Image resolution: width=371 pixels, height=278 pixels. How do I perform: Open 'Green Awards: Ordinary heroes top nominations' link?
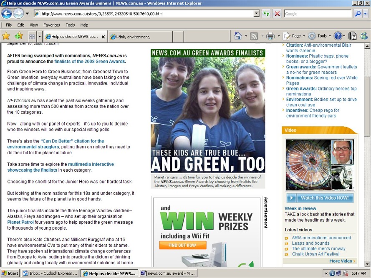[x=321, y=91]
